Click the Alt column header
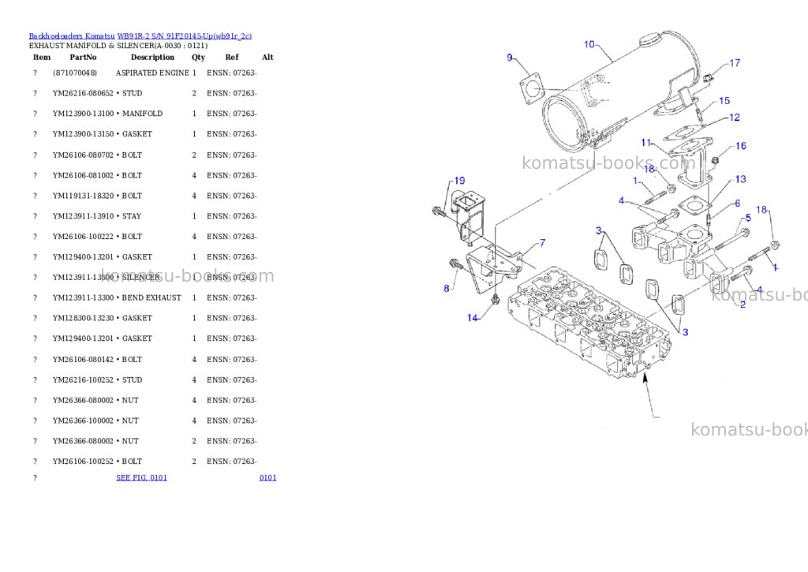The height and width of the screenshot is (572, 808). 267,57
